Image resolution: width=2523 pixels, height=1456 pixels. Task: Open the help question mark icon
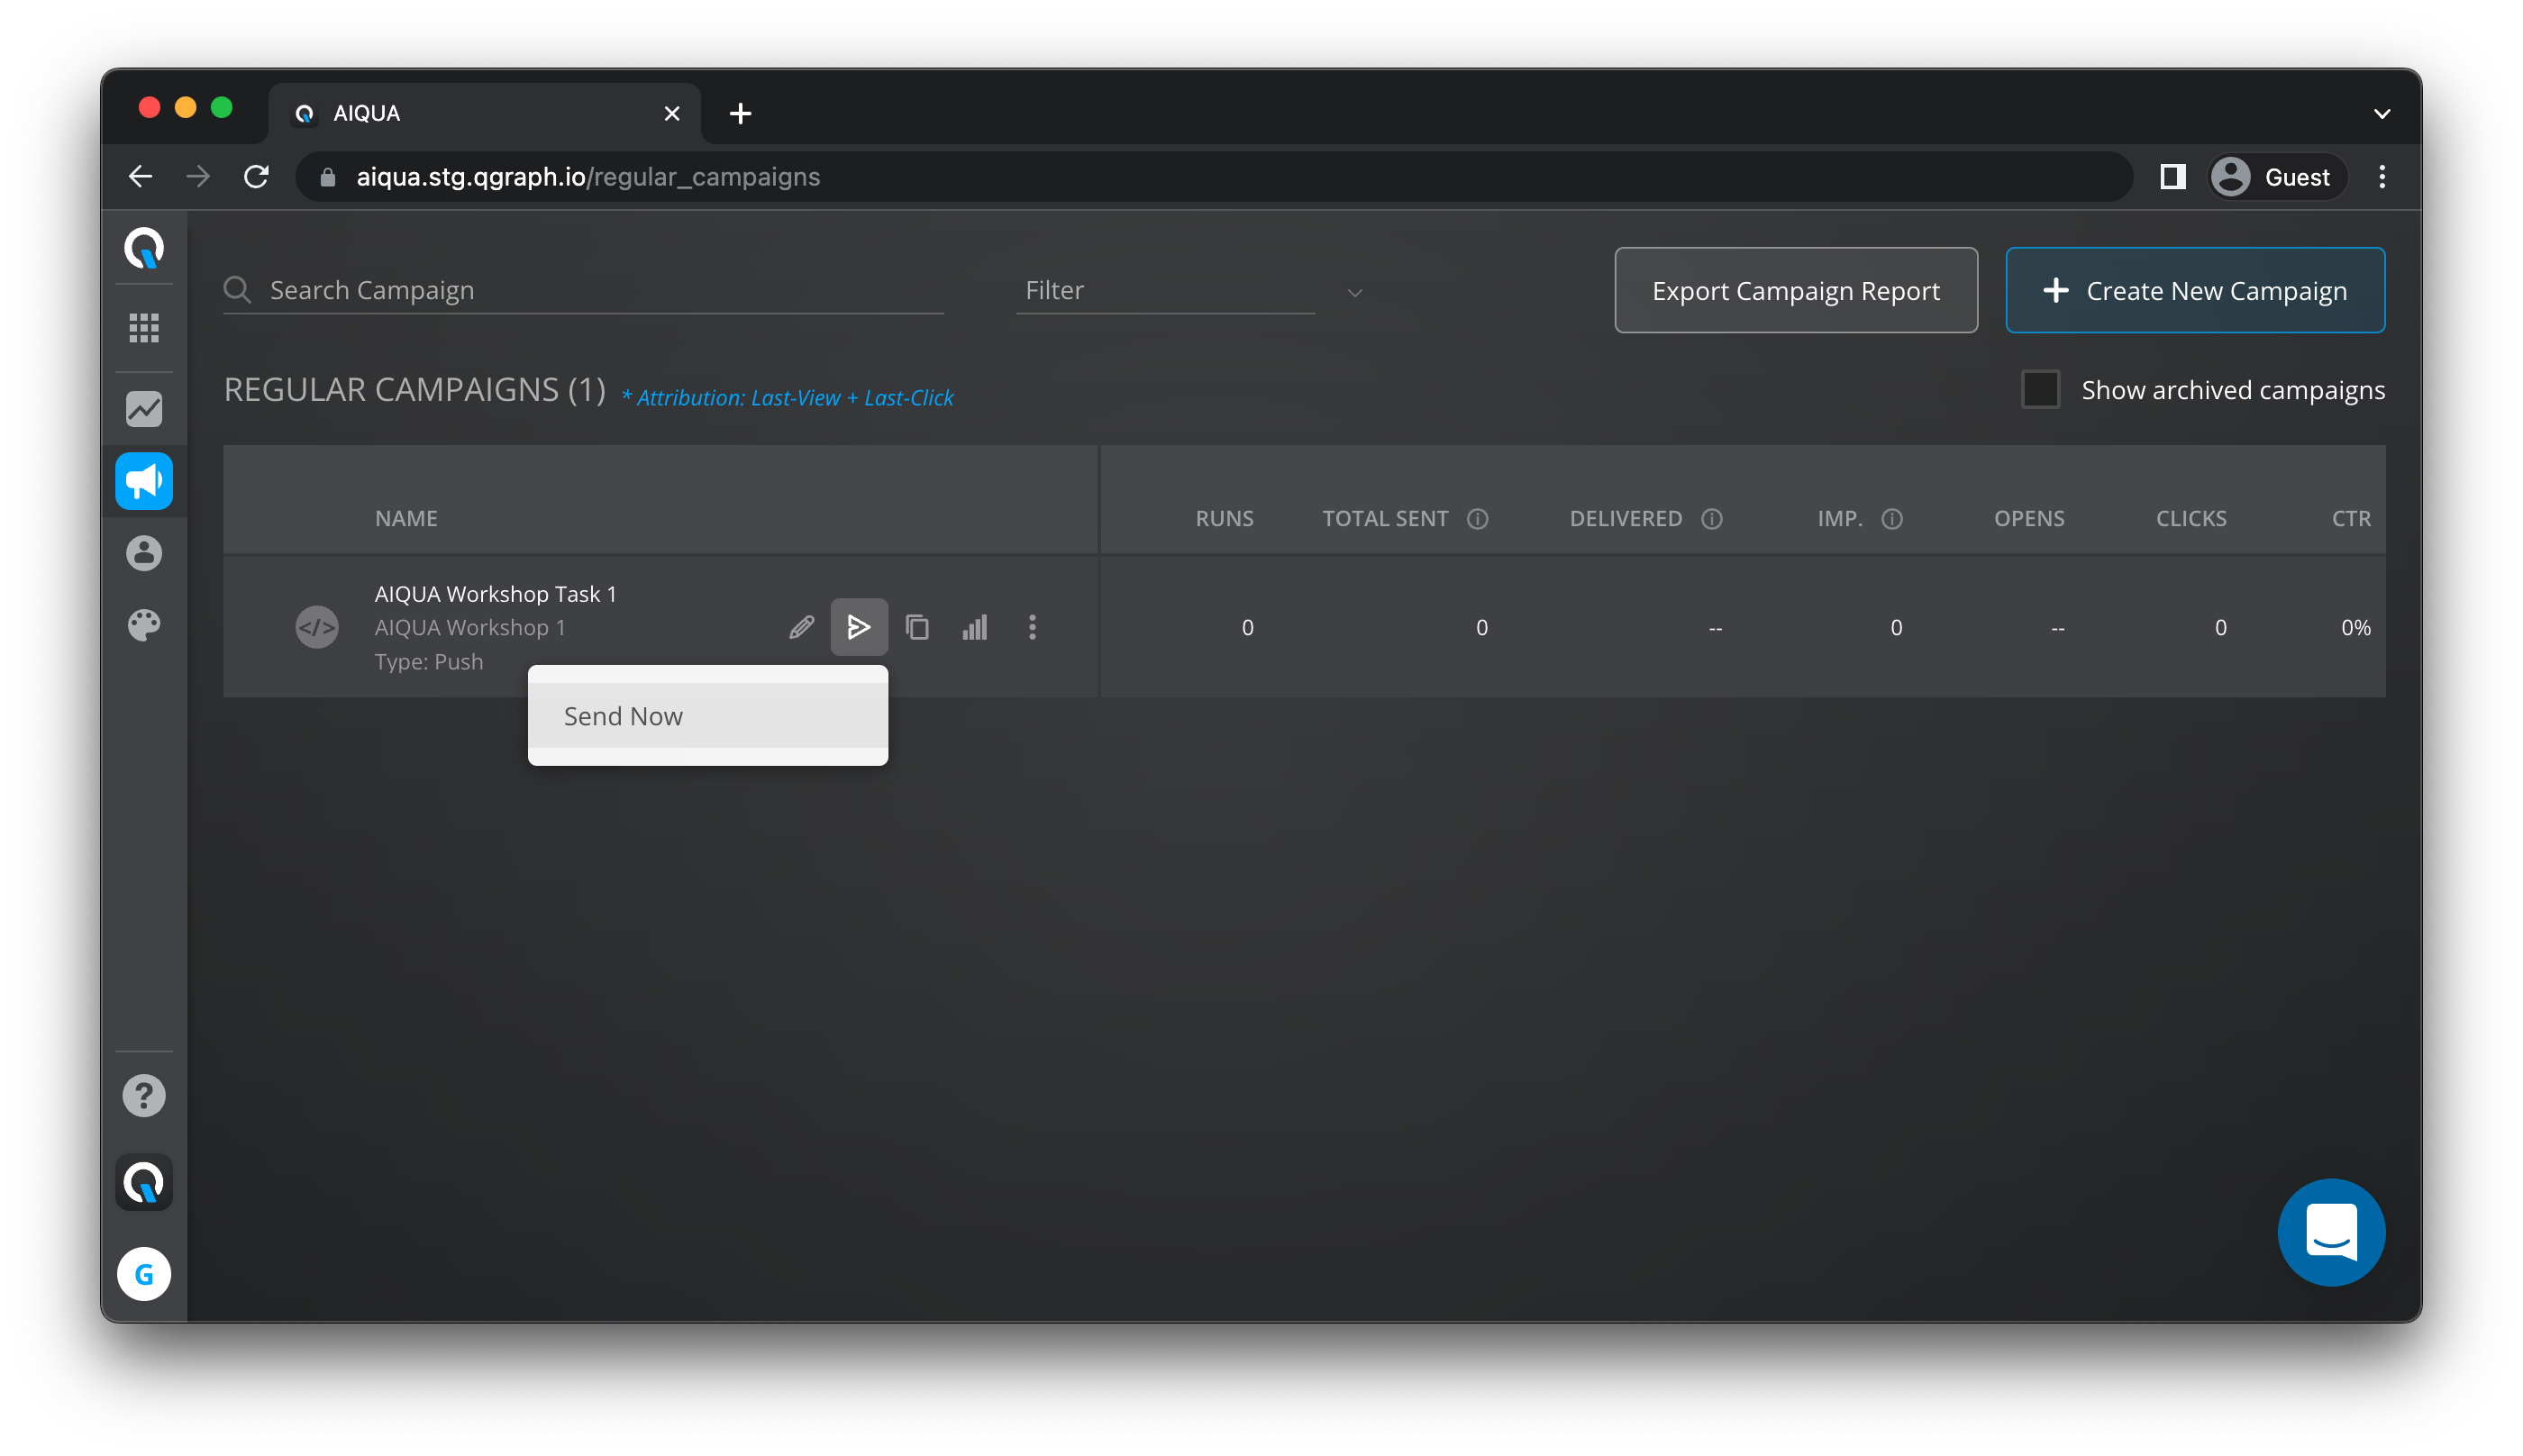click(144, 1095)
